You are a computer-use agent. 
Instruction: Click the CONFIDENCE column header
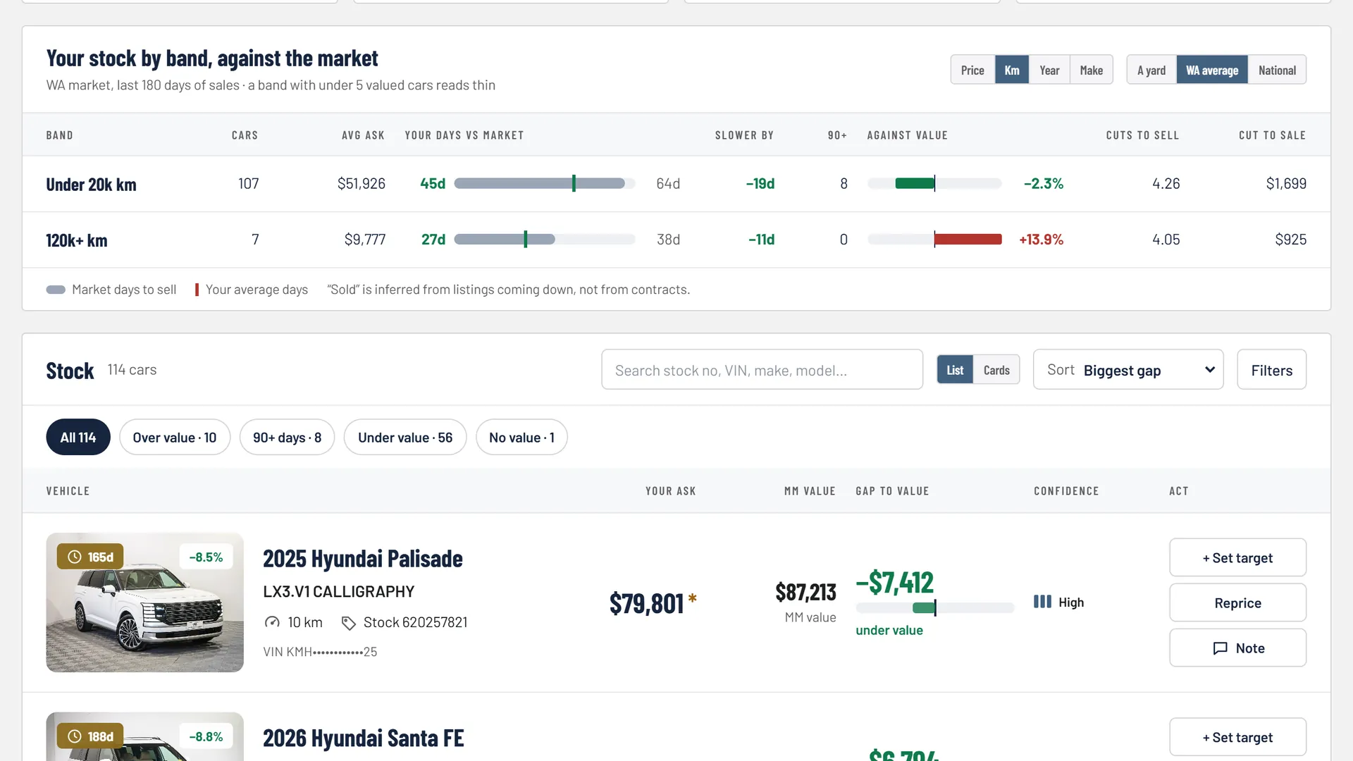click(1067, 491)
